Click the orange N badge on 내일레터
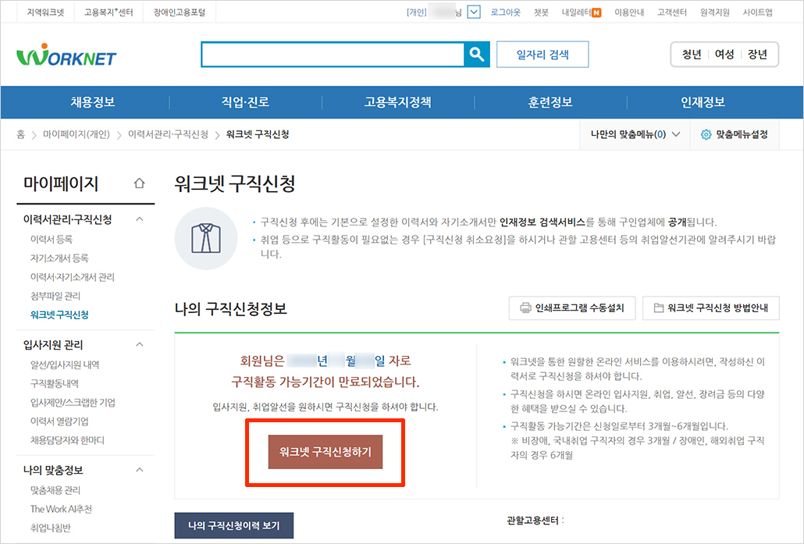Screen dimensions: 804x544 (x=596, y=12)
